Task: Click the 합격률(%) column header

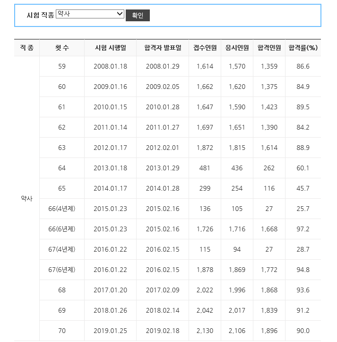Action: [303, 48]
